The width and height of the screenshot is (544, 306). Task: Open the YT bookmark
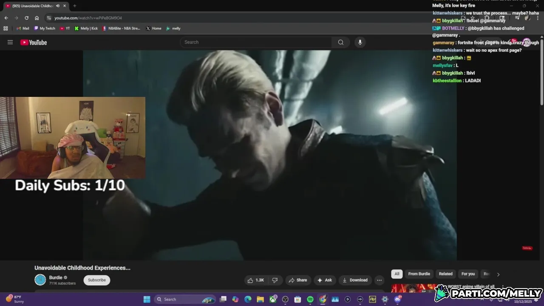point(65,28)
